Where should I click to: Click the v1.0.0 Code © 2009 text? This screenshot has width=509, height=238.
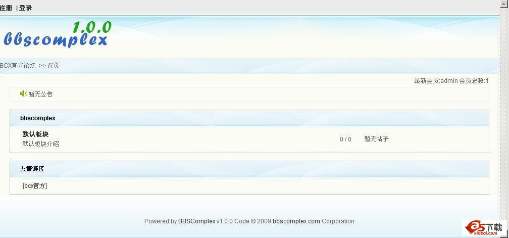[244, 221]
